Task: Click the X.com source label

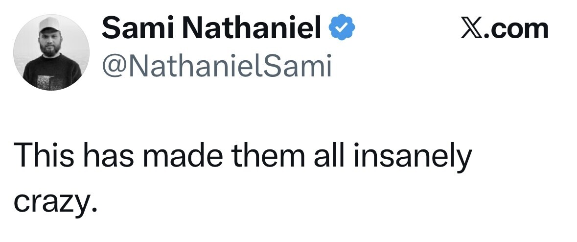Action: pos(505,28)
